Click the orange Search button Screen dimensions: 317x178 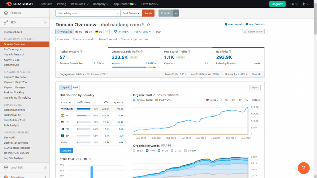[148, 13]
